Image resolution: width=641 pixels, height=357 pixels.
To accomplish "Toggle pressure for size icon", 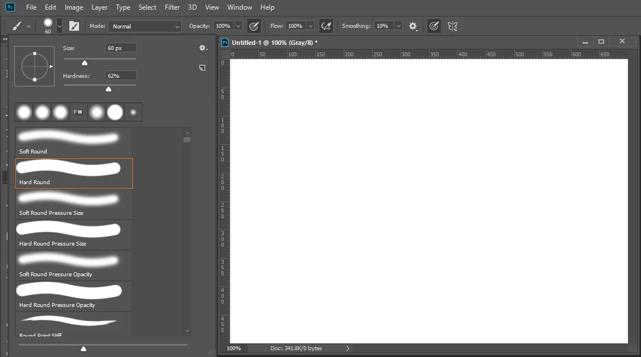I will tap(434, 26).
